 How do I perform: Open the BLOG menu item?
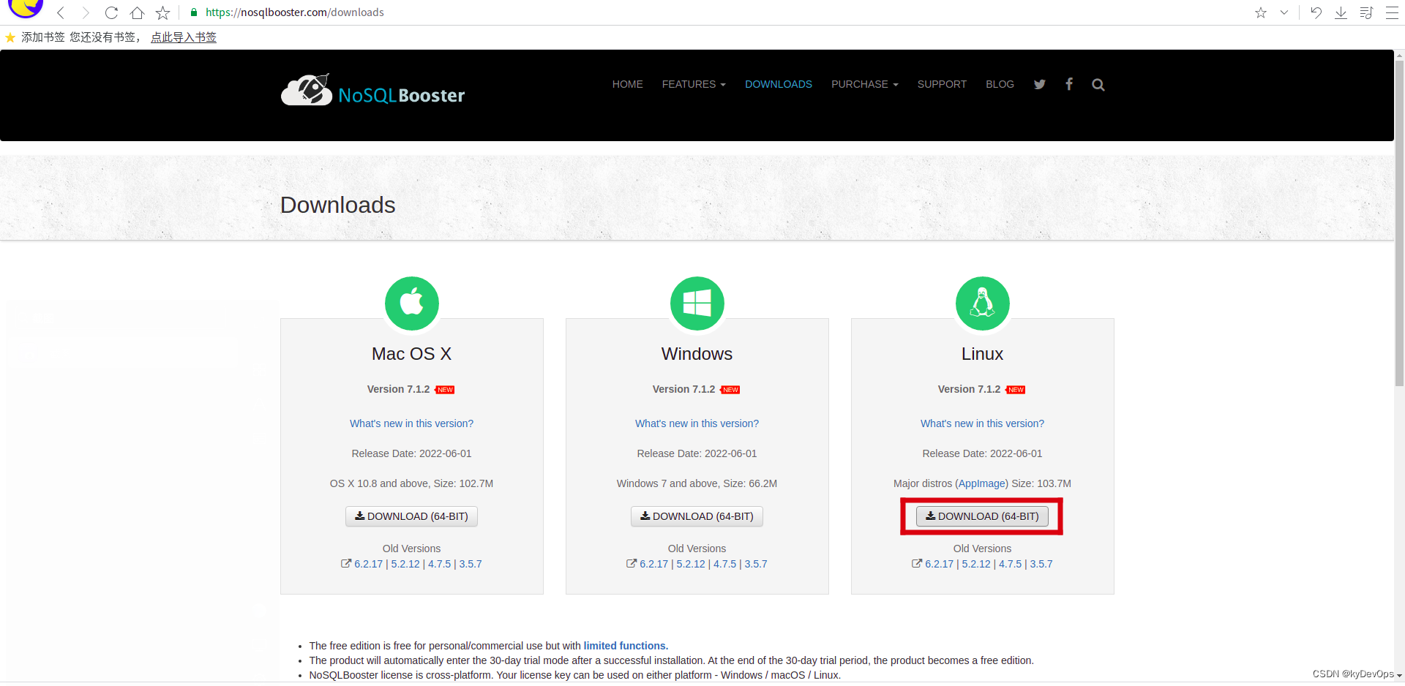point(1000,84)
